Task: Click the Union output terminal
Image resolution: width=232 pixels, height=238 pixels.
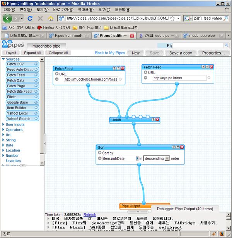Action: click(x=134, y=124)
